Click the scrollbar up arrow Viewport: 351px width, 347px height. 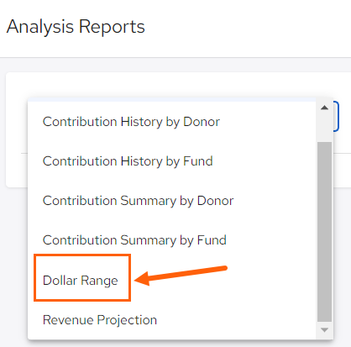click(324, 108)
